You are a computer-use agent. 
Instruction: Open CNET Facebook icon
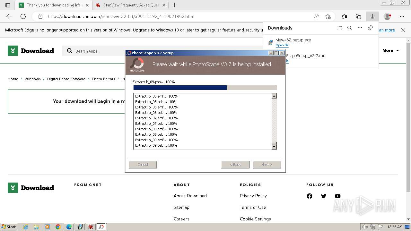pyautogui.click(x=310, y=196)
